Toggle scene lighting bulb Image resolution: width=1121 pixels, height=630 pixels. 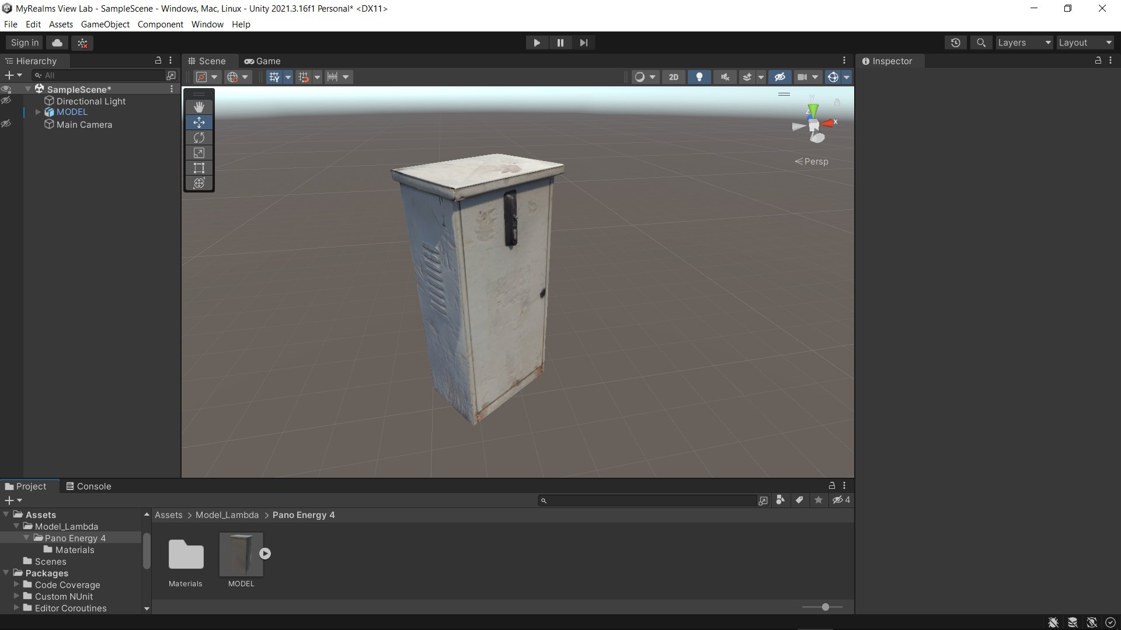699,77
